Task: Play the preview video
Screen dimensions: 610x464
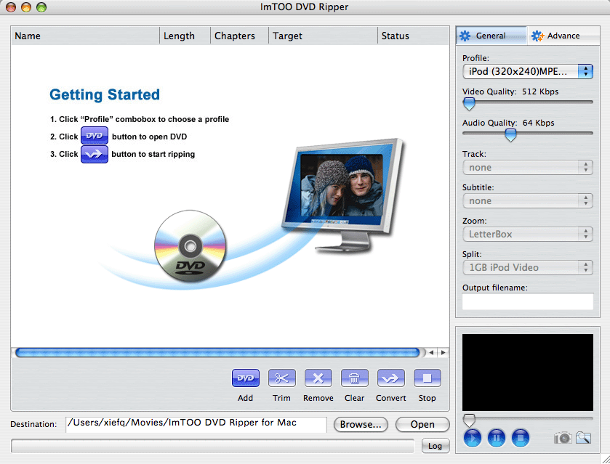Action: pyautogui.click(x=472, y=438)
